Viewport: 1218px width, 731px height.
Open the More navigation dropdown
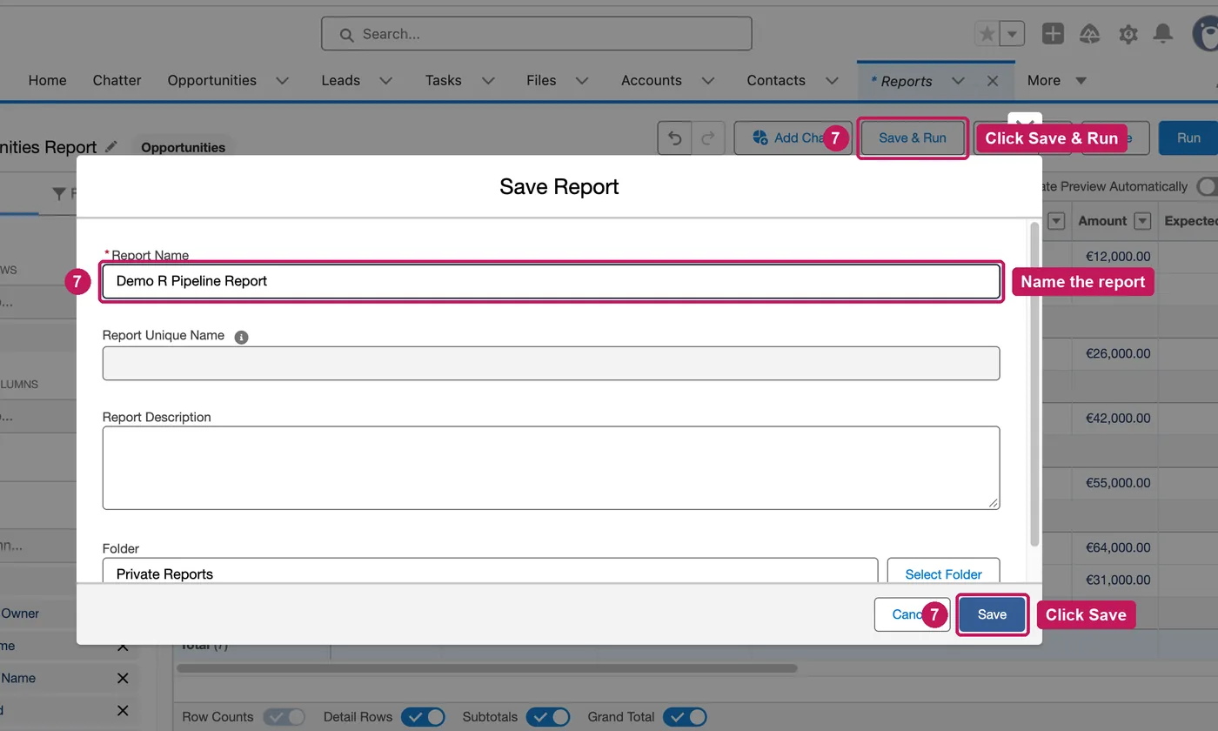(x=1056, y=80)
